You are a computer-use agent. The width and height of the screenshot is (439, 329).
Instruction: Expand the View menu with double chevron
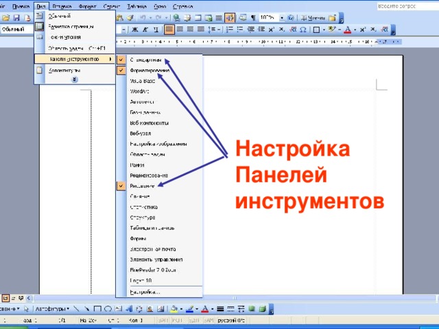75,80
